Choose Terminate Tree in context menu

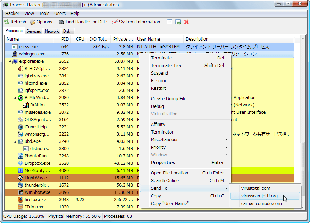(x=185, y=66)
